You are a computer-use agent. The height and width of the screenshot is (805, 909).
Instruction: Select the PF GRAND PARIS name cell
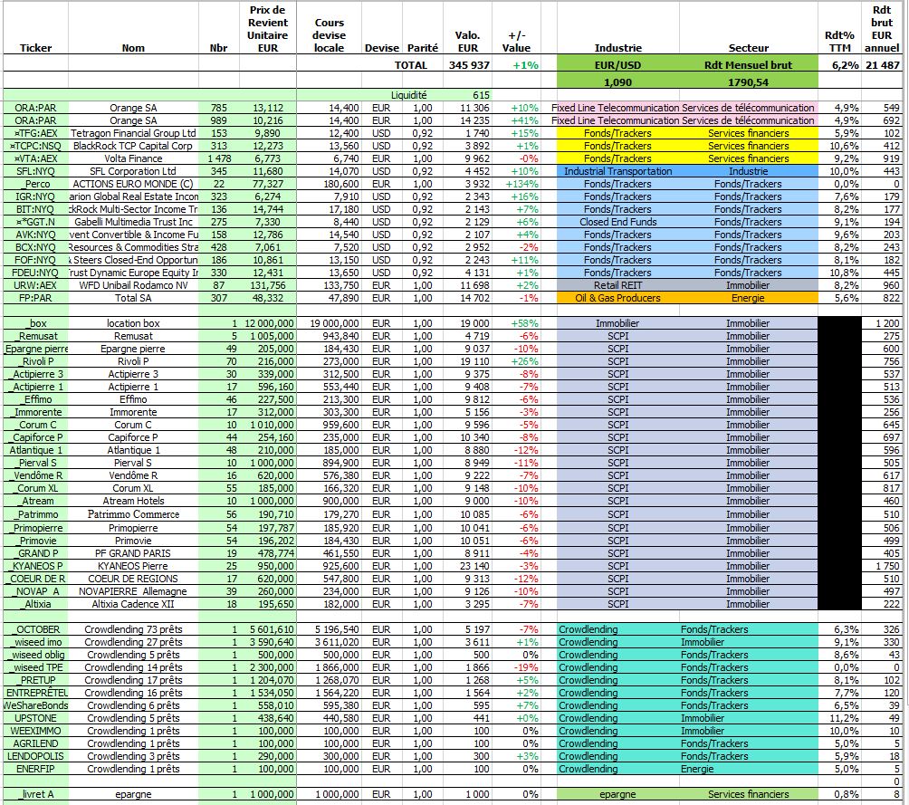pos(133,553)
